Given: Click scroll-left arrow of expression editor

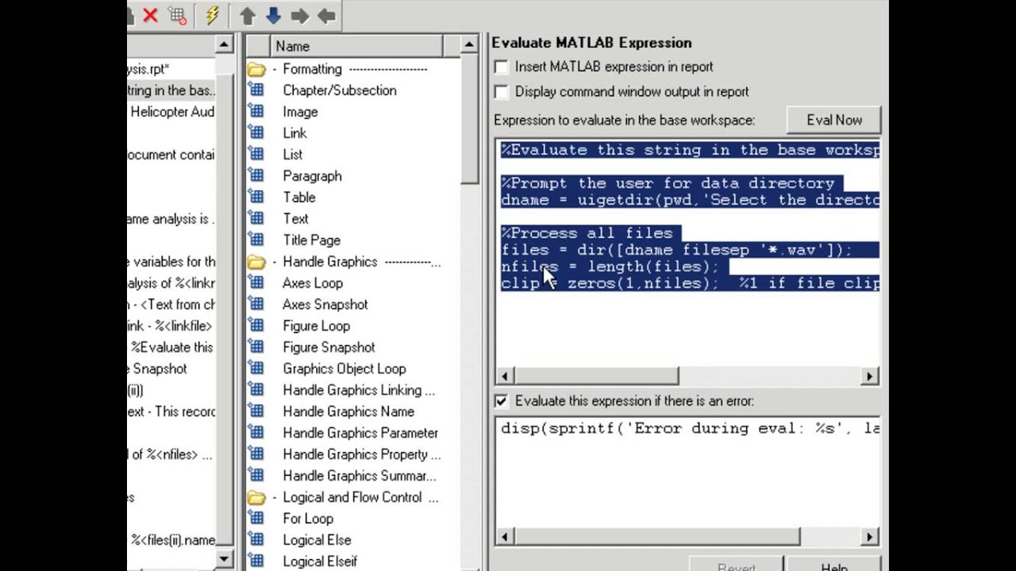Looking at the screenshot, I should [x=506, y=376].
